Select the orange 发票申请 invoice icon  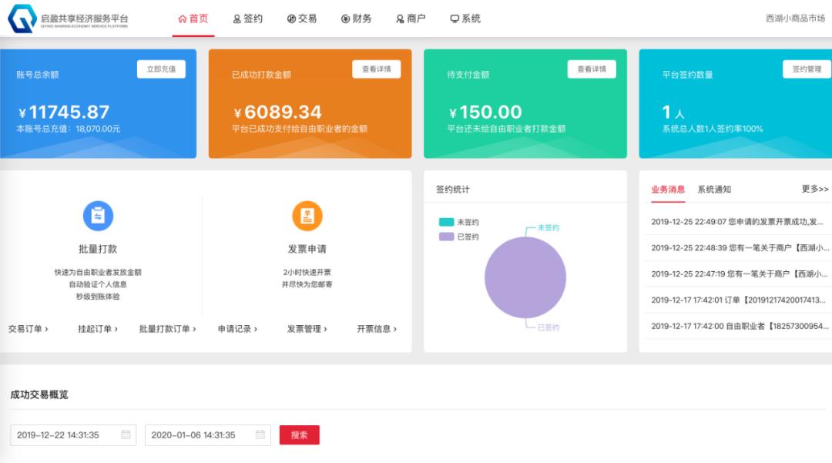(x=308, y=214)
